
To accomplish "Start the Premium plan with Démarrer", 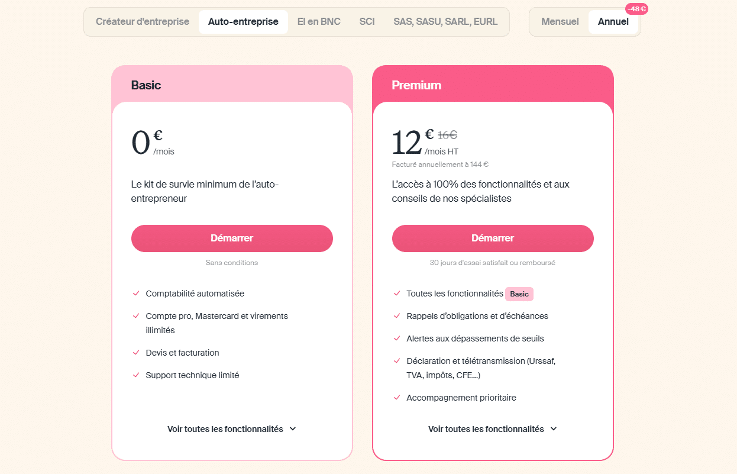I will pyautogui.click(x=493, y=238).
